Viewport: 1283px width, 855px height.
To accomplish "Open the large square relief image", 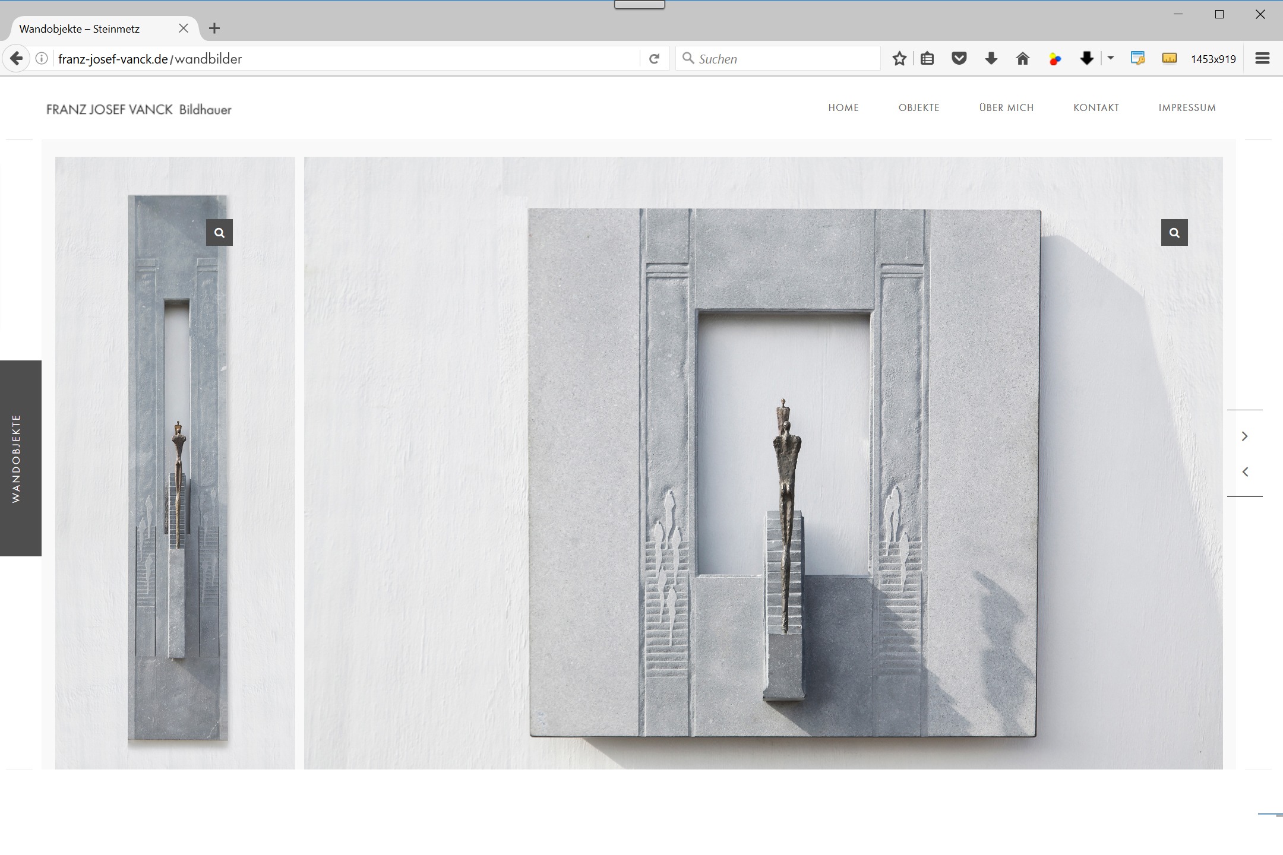I will pos(763,463).
